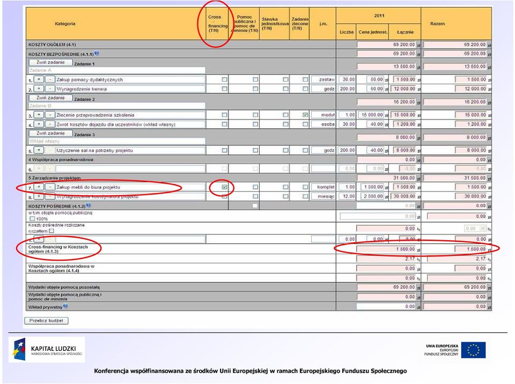The height and width of the screenshot is (384, 515).
Task: Edit the Zadanie B name field
Action: coord(117,106)
